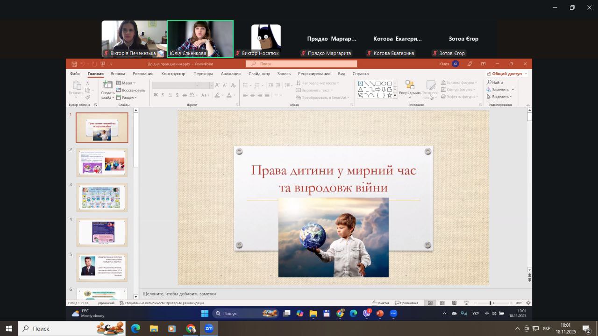
Task: Click the Упорядочить arrange icon
Action: point(410,85)
